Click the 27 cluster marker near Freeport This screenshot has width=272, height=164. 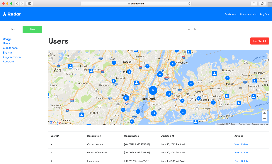click(183, 112)
